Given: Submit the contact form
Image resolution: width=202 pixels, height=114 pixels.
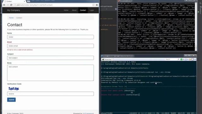Looking at the screenshot, I should tap(11, 100).
